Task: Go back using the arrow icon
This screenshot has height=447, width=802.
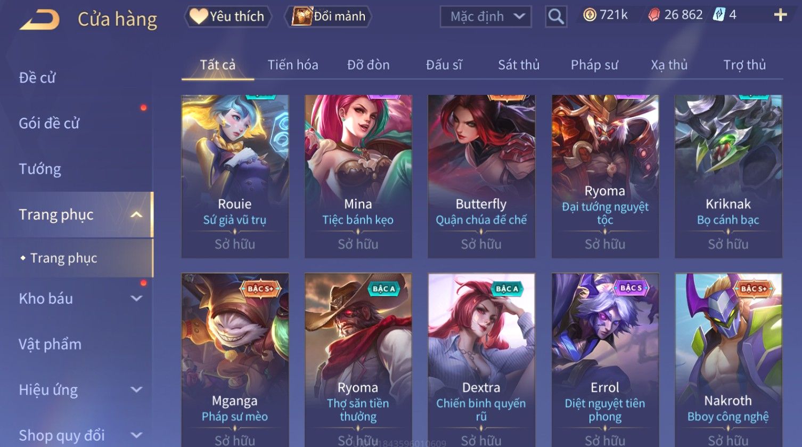Action: [x=39, y=20]
